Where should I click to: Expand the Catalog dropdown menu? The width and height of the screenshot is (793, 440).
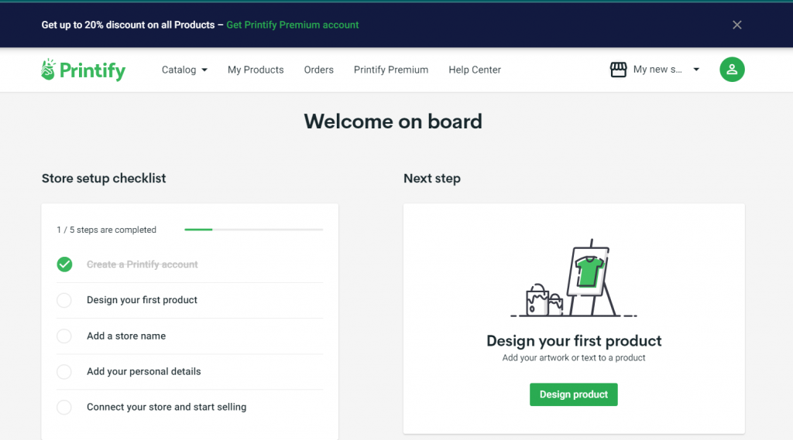click(x=184, y=70)
